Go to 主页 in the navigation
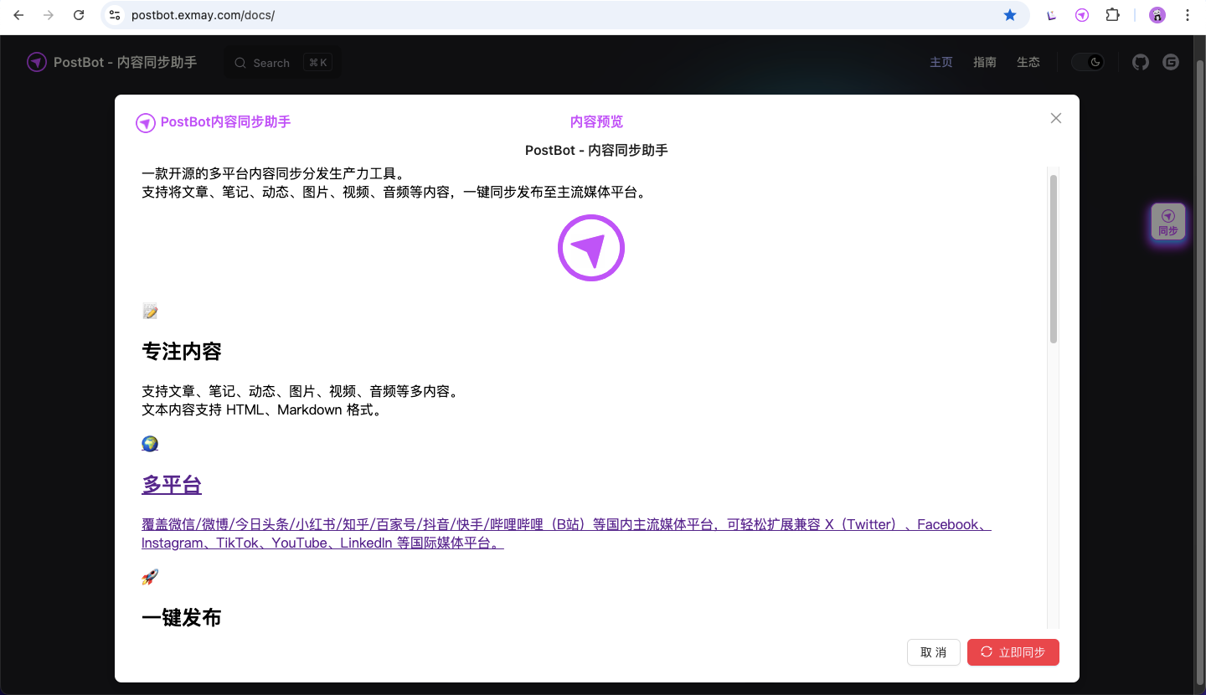Image resolution: width=1206 pixels, height=695 pixels. pos(941,62)
